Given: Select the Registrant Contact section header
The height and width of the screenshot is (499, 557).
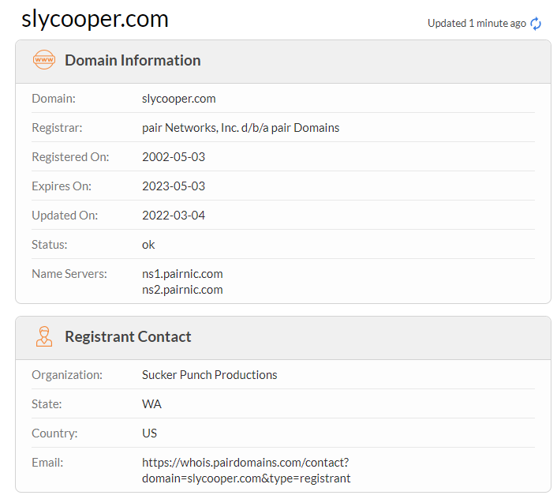Looking at the screenshot, I should click(x=128, y=336).
